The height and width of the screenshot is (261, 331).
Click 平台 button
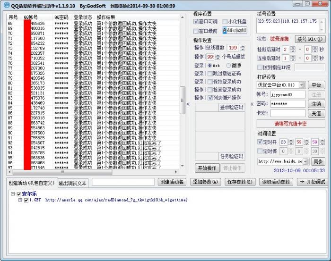(x=316, y=85)
